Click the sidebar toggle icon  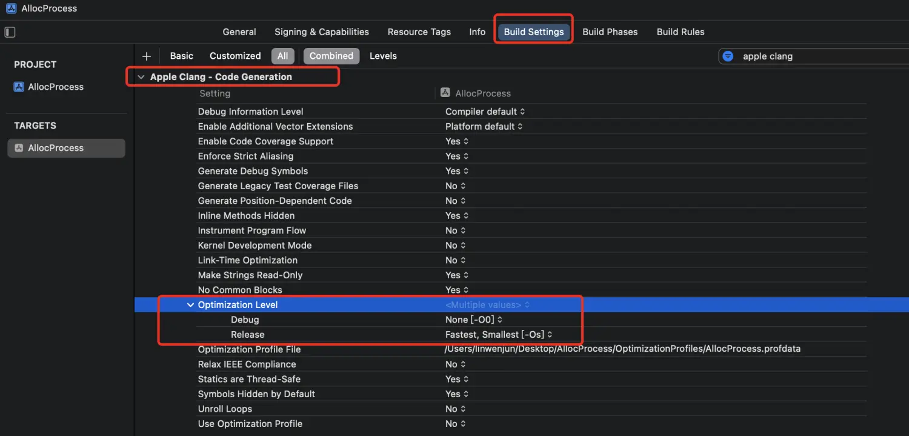10,32
